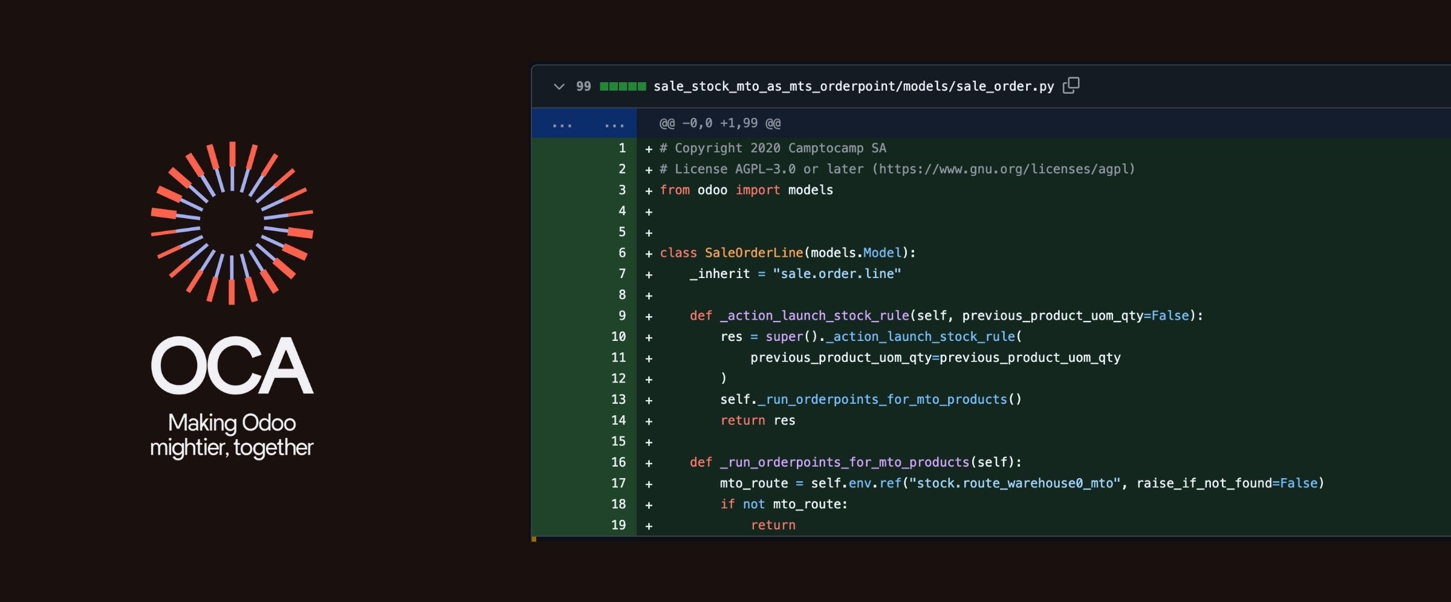
Task: Select line number 3 in the diff
Action: pos(622,190)
